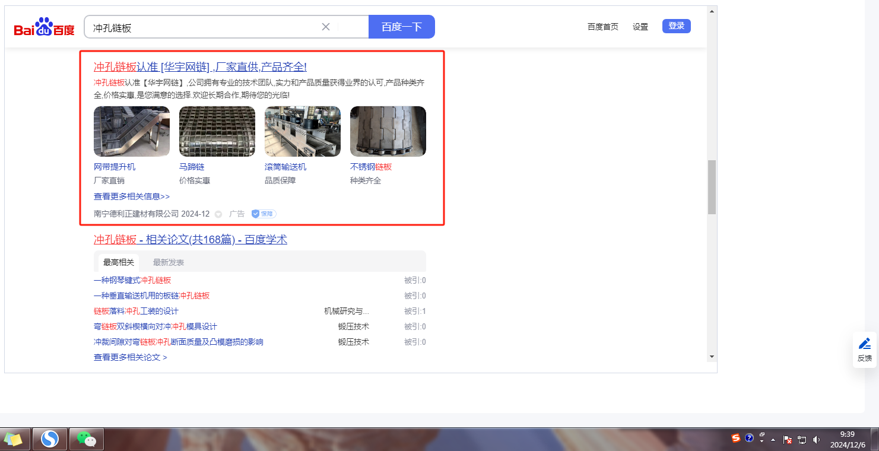Viewport: 879px width, 451px height.
Task: Open the 百度首页 link
Action: click(x=603, y=27)
